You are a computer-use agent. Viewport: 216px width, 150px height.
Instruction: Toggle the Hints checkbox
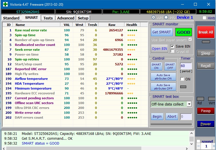tap(204, 18)
